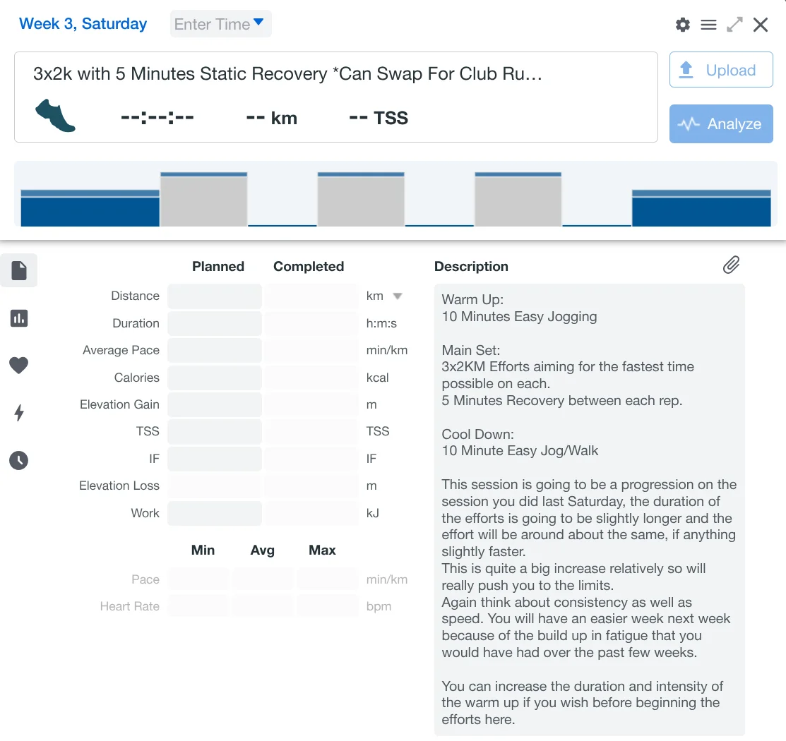Expand the km distance unit dropdown

pos(397,296)
